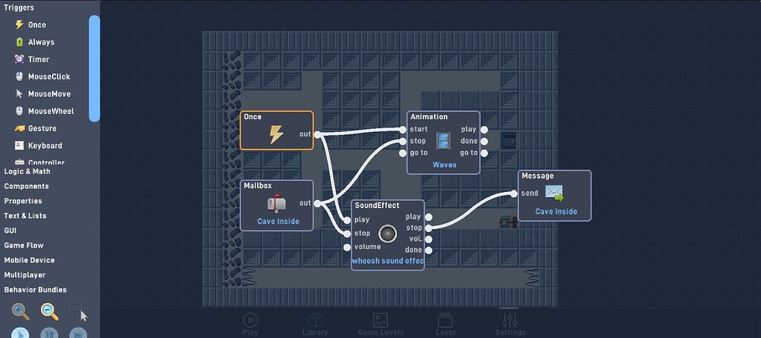Click the Animation play output port
This screenshot has width=761, height=338.
pos(484,129)
